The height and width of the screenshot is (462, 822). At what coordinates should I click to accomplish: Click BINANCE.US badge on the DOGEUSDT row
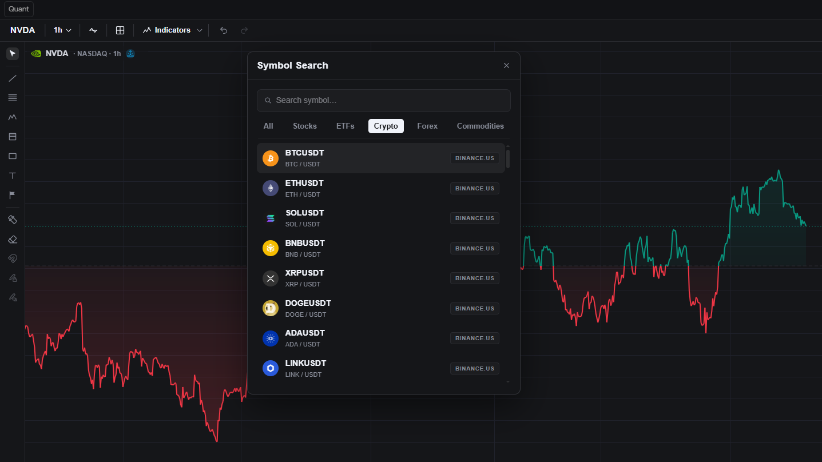(x=475, y=308)
